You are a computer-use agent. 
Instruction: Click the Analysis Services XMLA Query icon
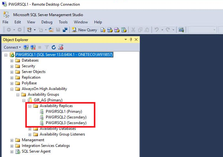[x=124, y=30]
